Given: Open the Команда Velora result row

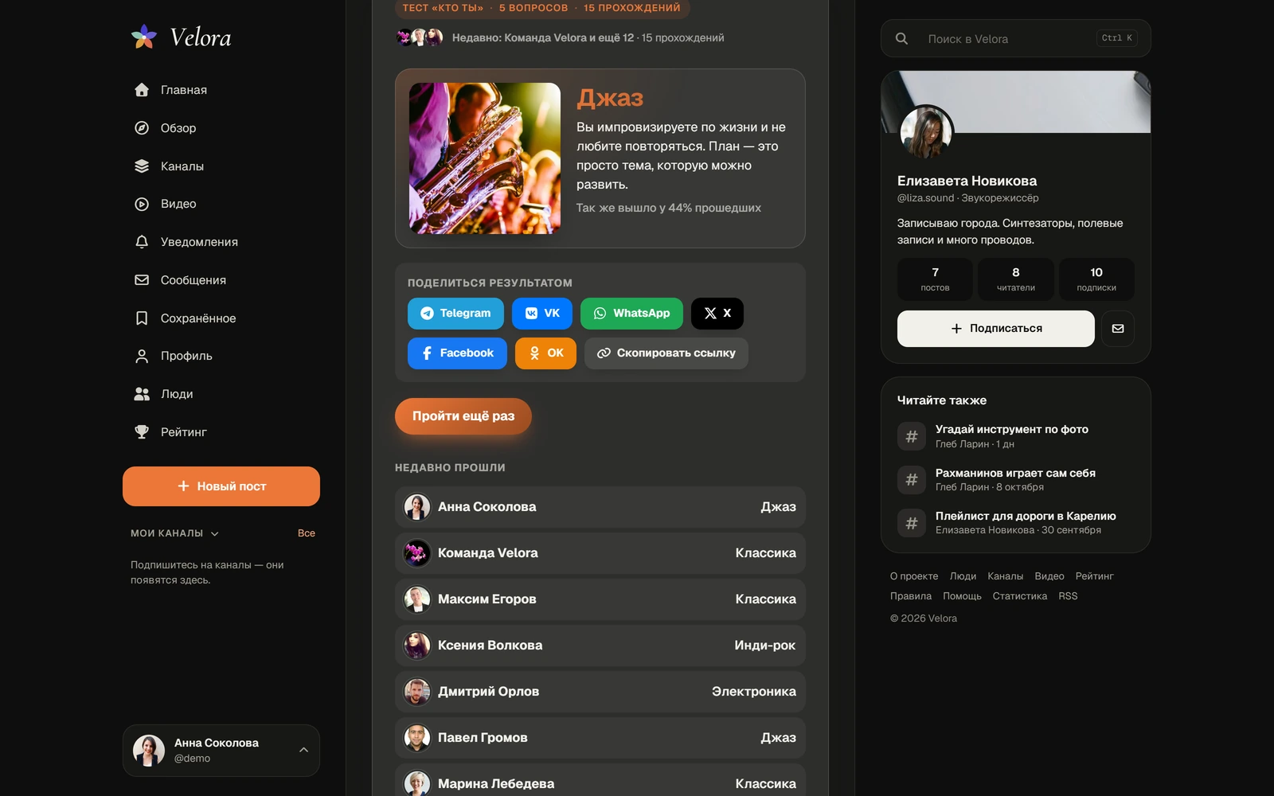Looking at the screenshot, I should 600,553.
